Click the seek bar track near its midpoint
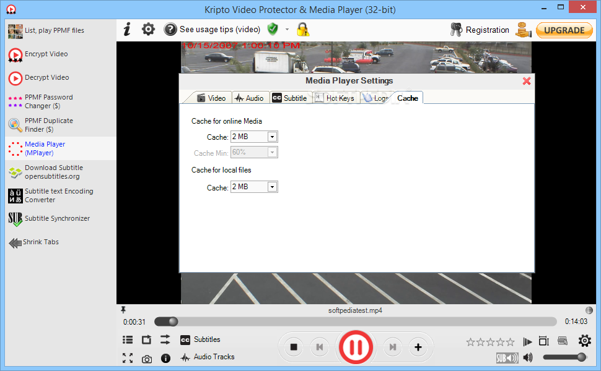This screenshot has width=601, height=371. pos(355,322)
